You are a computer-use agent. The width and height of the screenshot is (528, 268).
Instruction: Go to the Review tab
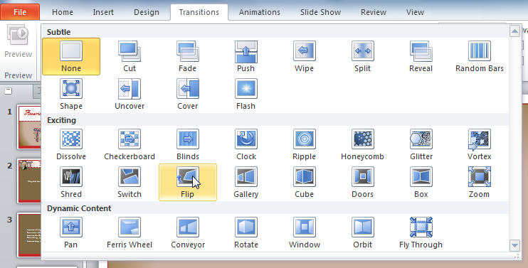(x=374, y=12)
